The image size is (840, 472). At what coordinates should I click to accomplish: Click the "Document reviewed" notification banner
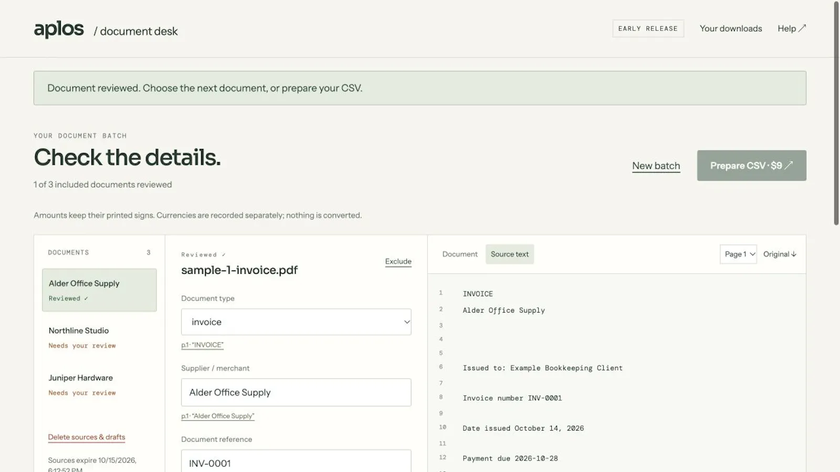[420, 88]
